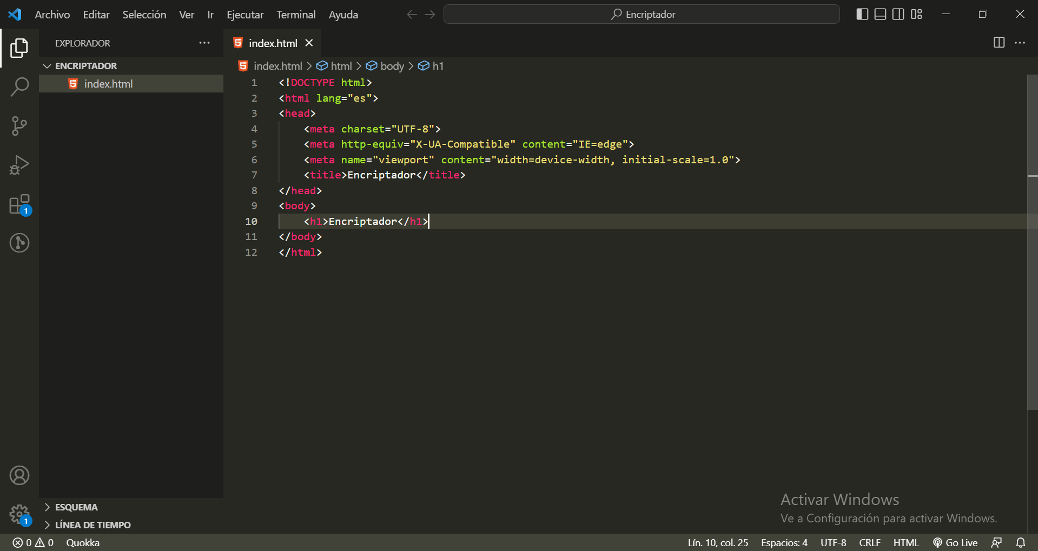Click the Go Live server button

point(955,542)
